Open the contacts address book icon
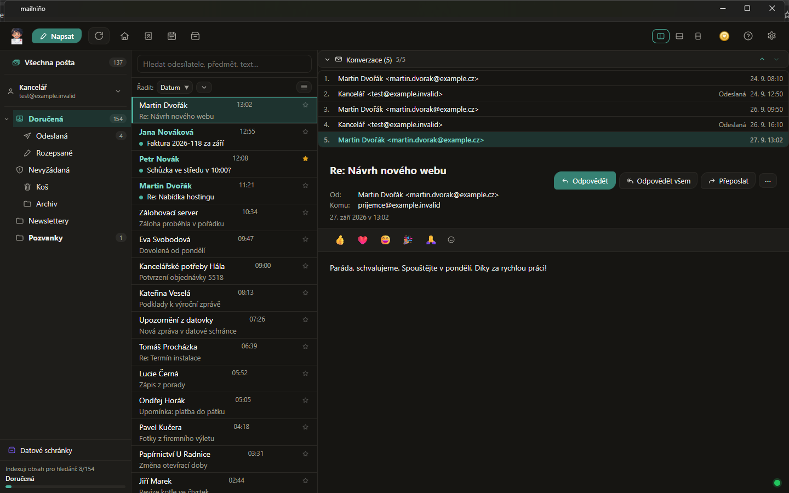The height and width of the screenshot is (493, 789). tap(148, 36)
